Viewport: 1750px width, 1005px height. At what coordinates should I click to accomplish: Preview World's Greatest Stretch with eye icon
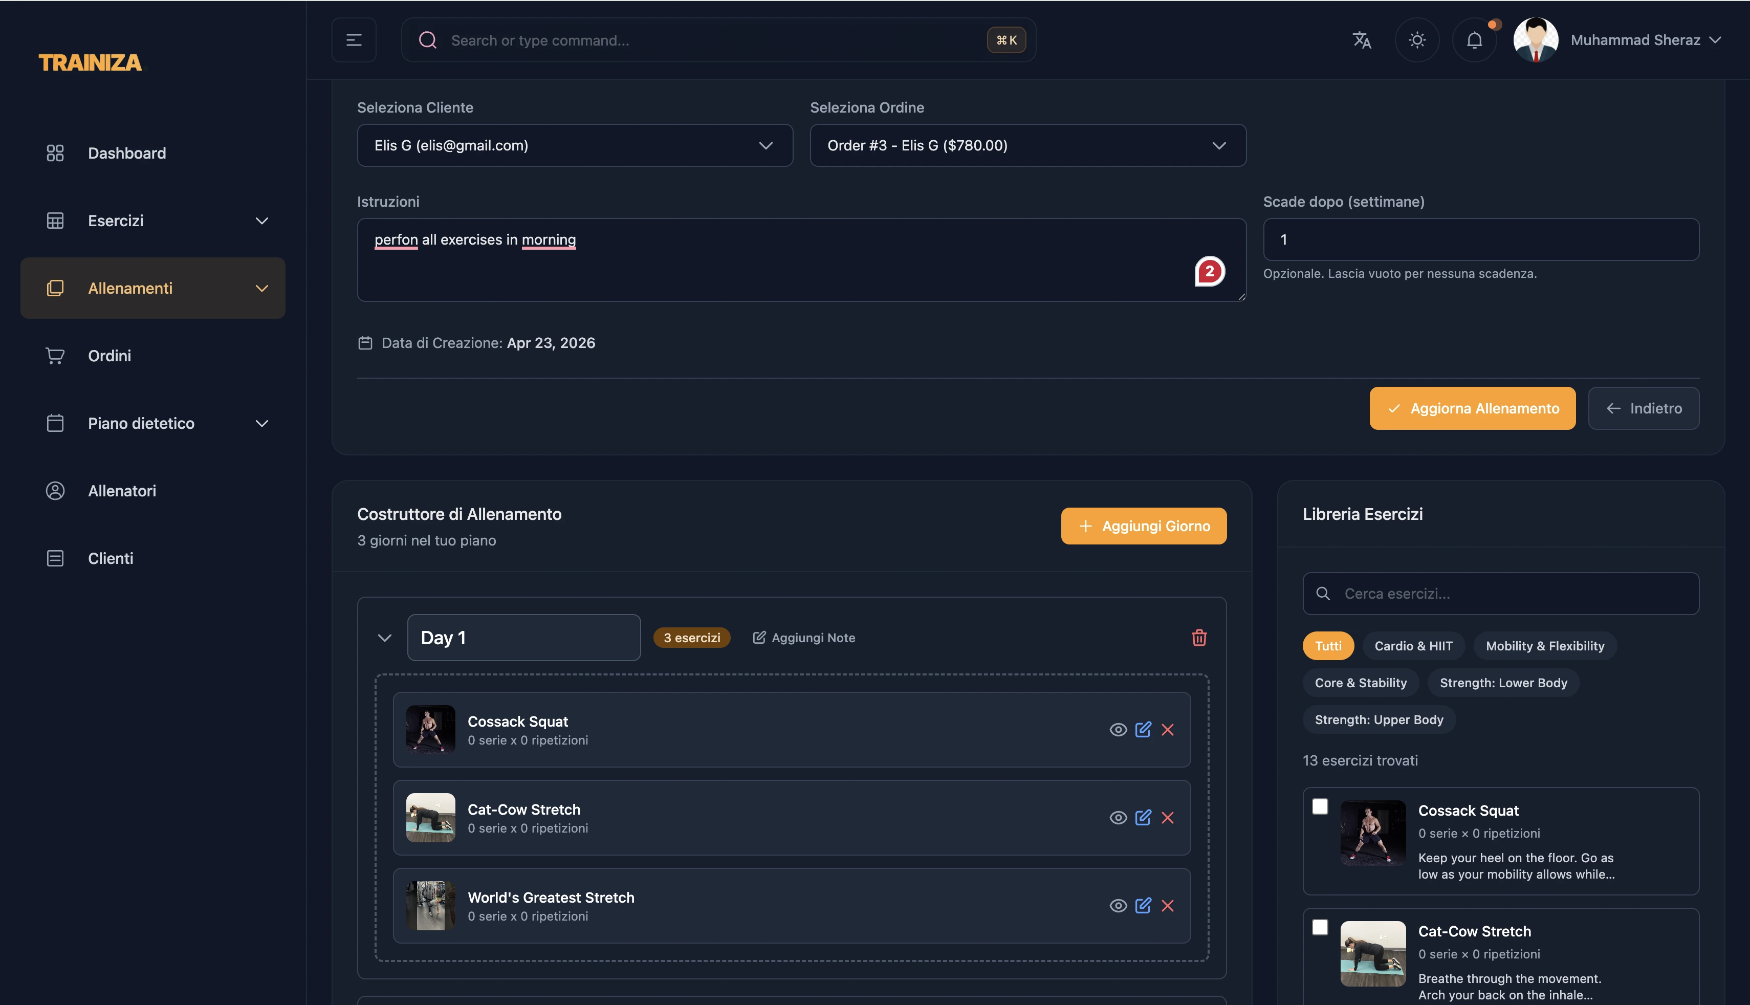coord(1118,906)
